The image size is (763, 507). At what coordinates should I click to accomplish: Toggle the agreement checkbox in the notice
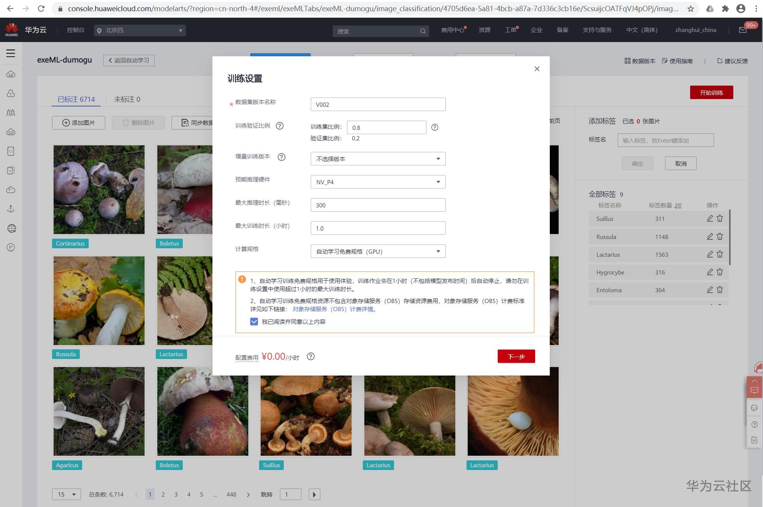(254, 322)
